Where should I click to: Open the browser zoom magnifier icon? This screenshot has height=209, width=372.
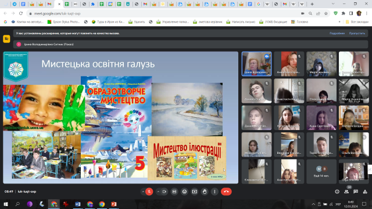tap(310, 13)
